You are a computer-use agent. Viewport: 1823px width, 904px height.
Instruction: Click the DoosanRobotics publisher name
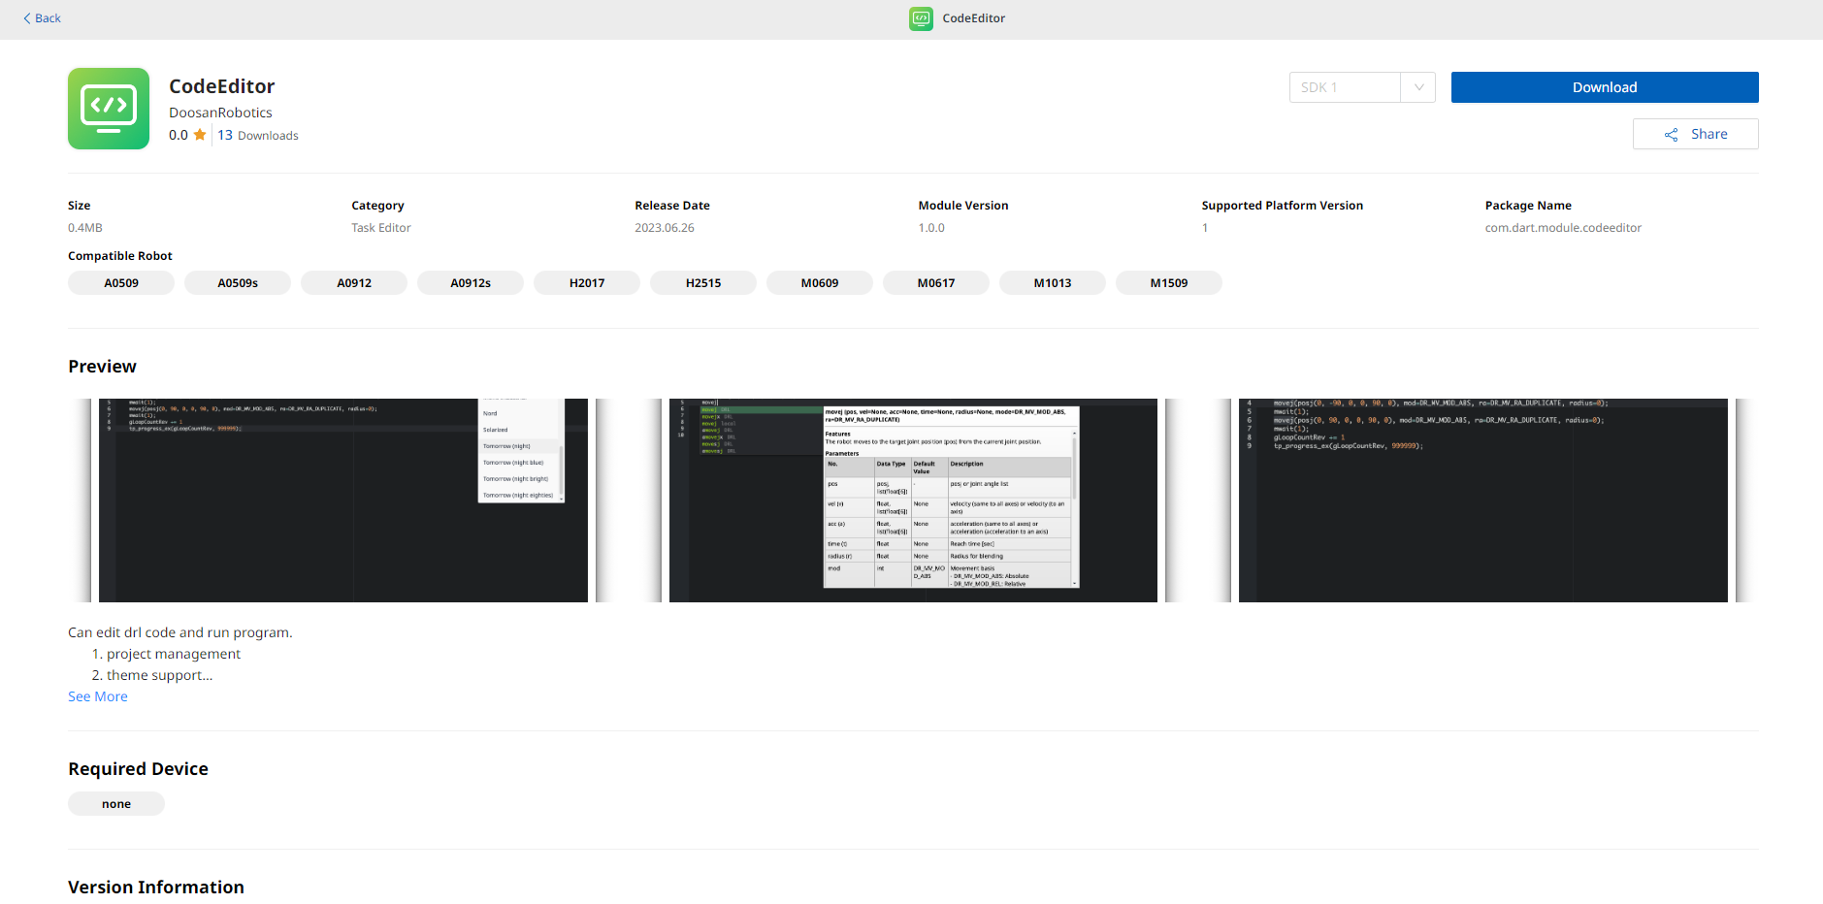220,113
